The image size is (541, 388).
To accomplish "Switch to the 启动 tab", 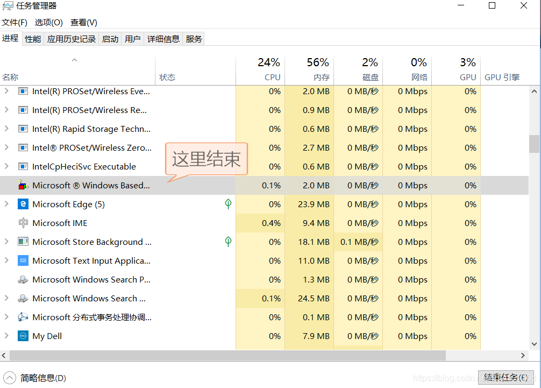I will click(x=110, y=39).
